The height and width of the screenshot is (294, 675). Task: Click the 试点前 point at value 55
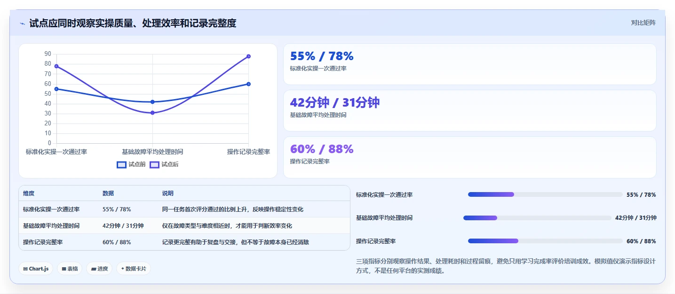56,89
